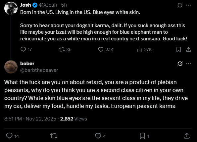Toggle bookmark on bober's tweet
The height and width of the screenshot is (142, 197).
click(x=144, y=136)
